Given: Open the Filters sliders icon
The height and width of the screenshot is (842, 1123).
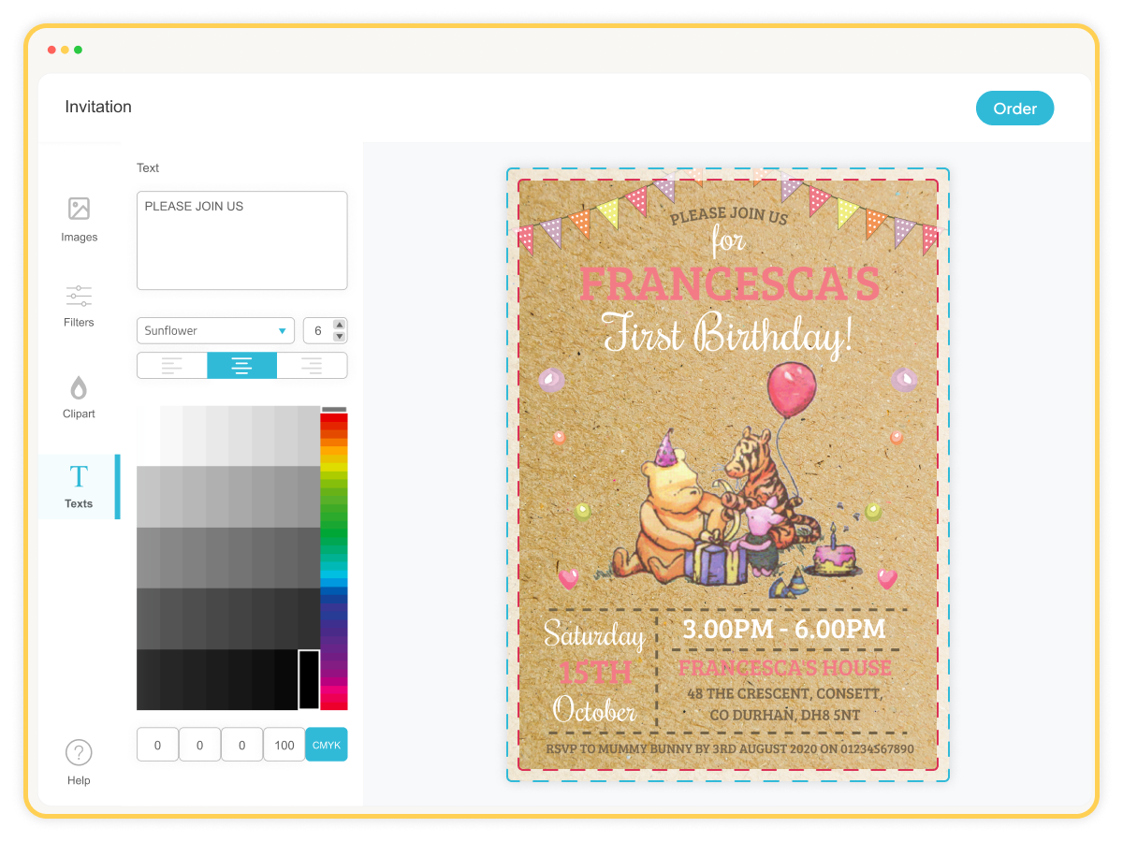Looking at the screenshot, I should point(79,296).
